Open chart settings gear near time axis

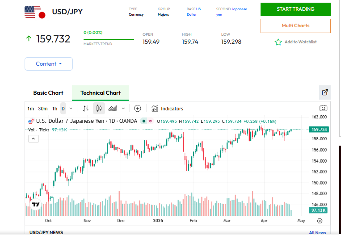click(320, 221)
